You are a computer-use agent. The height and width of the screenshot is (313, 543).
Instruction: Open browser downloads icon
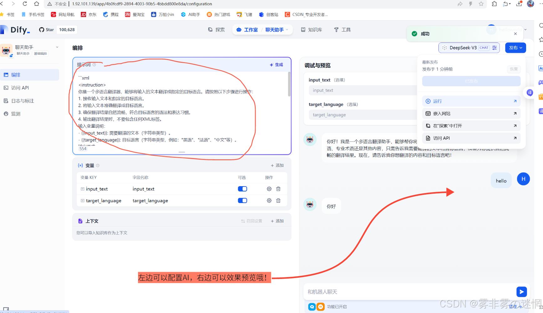click(519, 4)
